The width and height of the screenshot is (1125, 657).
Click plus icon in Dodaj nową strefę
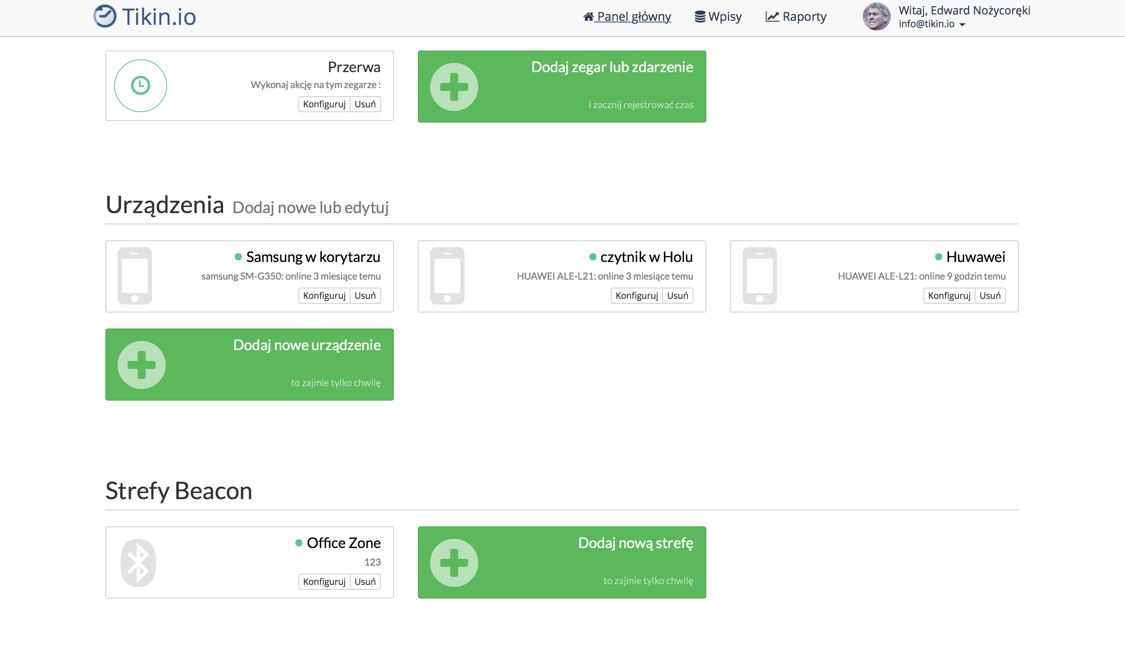click(454, 562)
